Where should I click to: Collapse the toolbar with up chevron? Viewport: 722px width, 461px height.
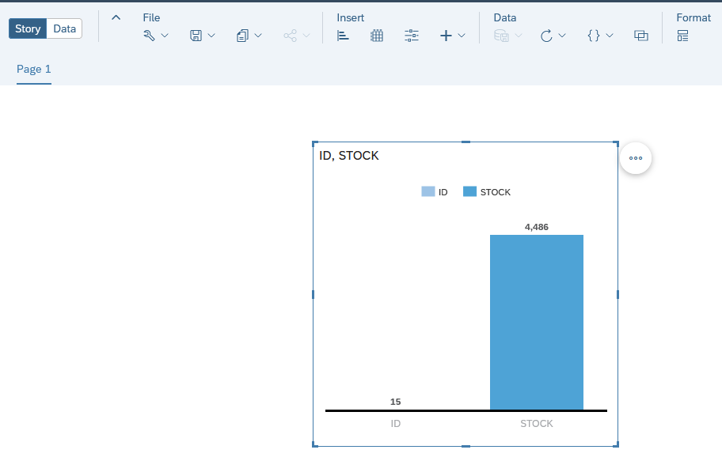coord(116,17)
